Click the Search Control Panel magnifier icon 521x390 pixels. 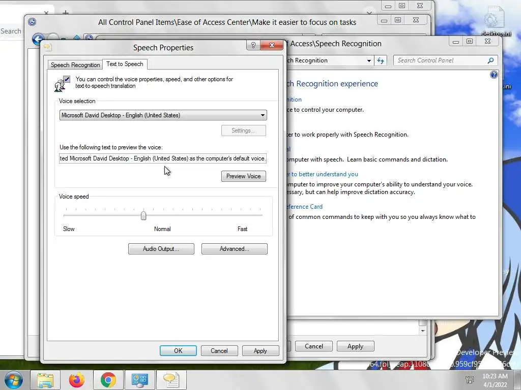tap(490, 60)
